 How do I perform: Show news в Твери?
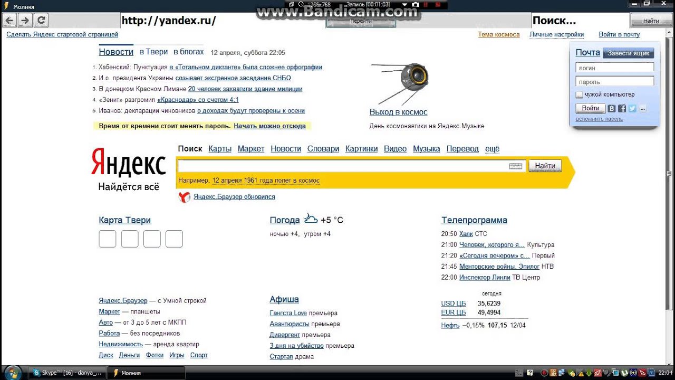pos(153,52)
